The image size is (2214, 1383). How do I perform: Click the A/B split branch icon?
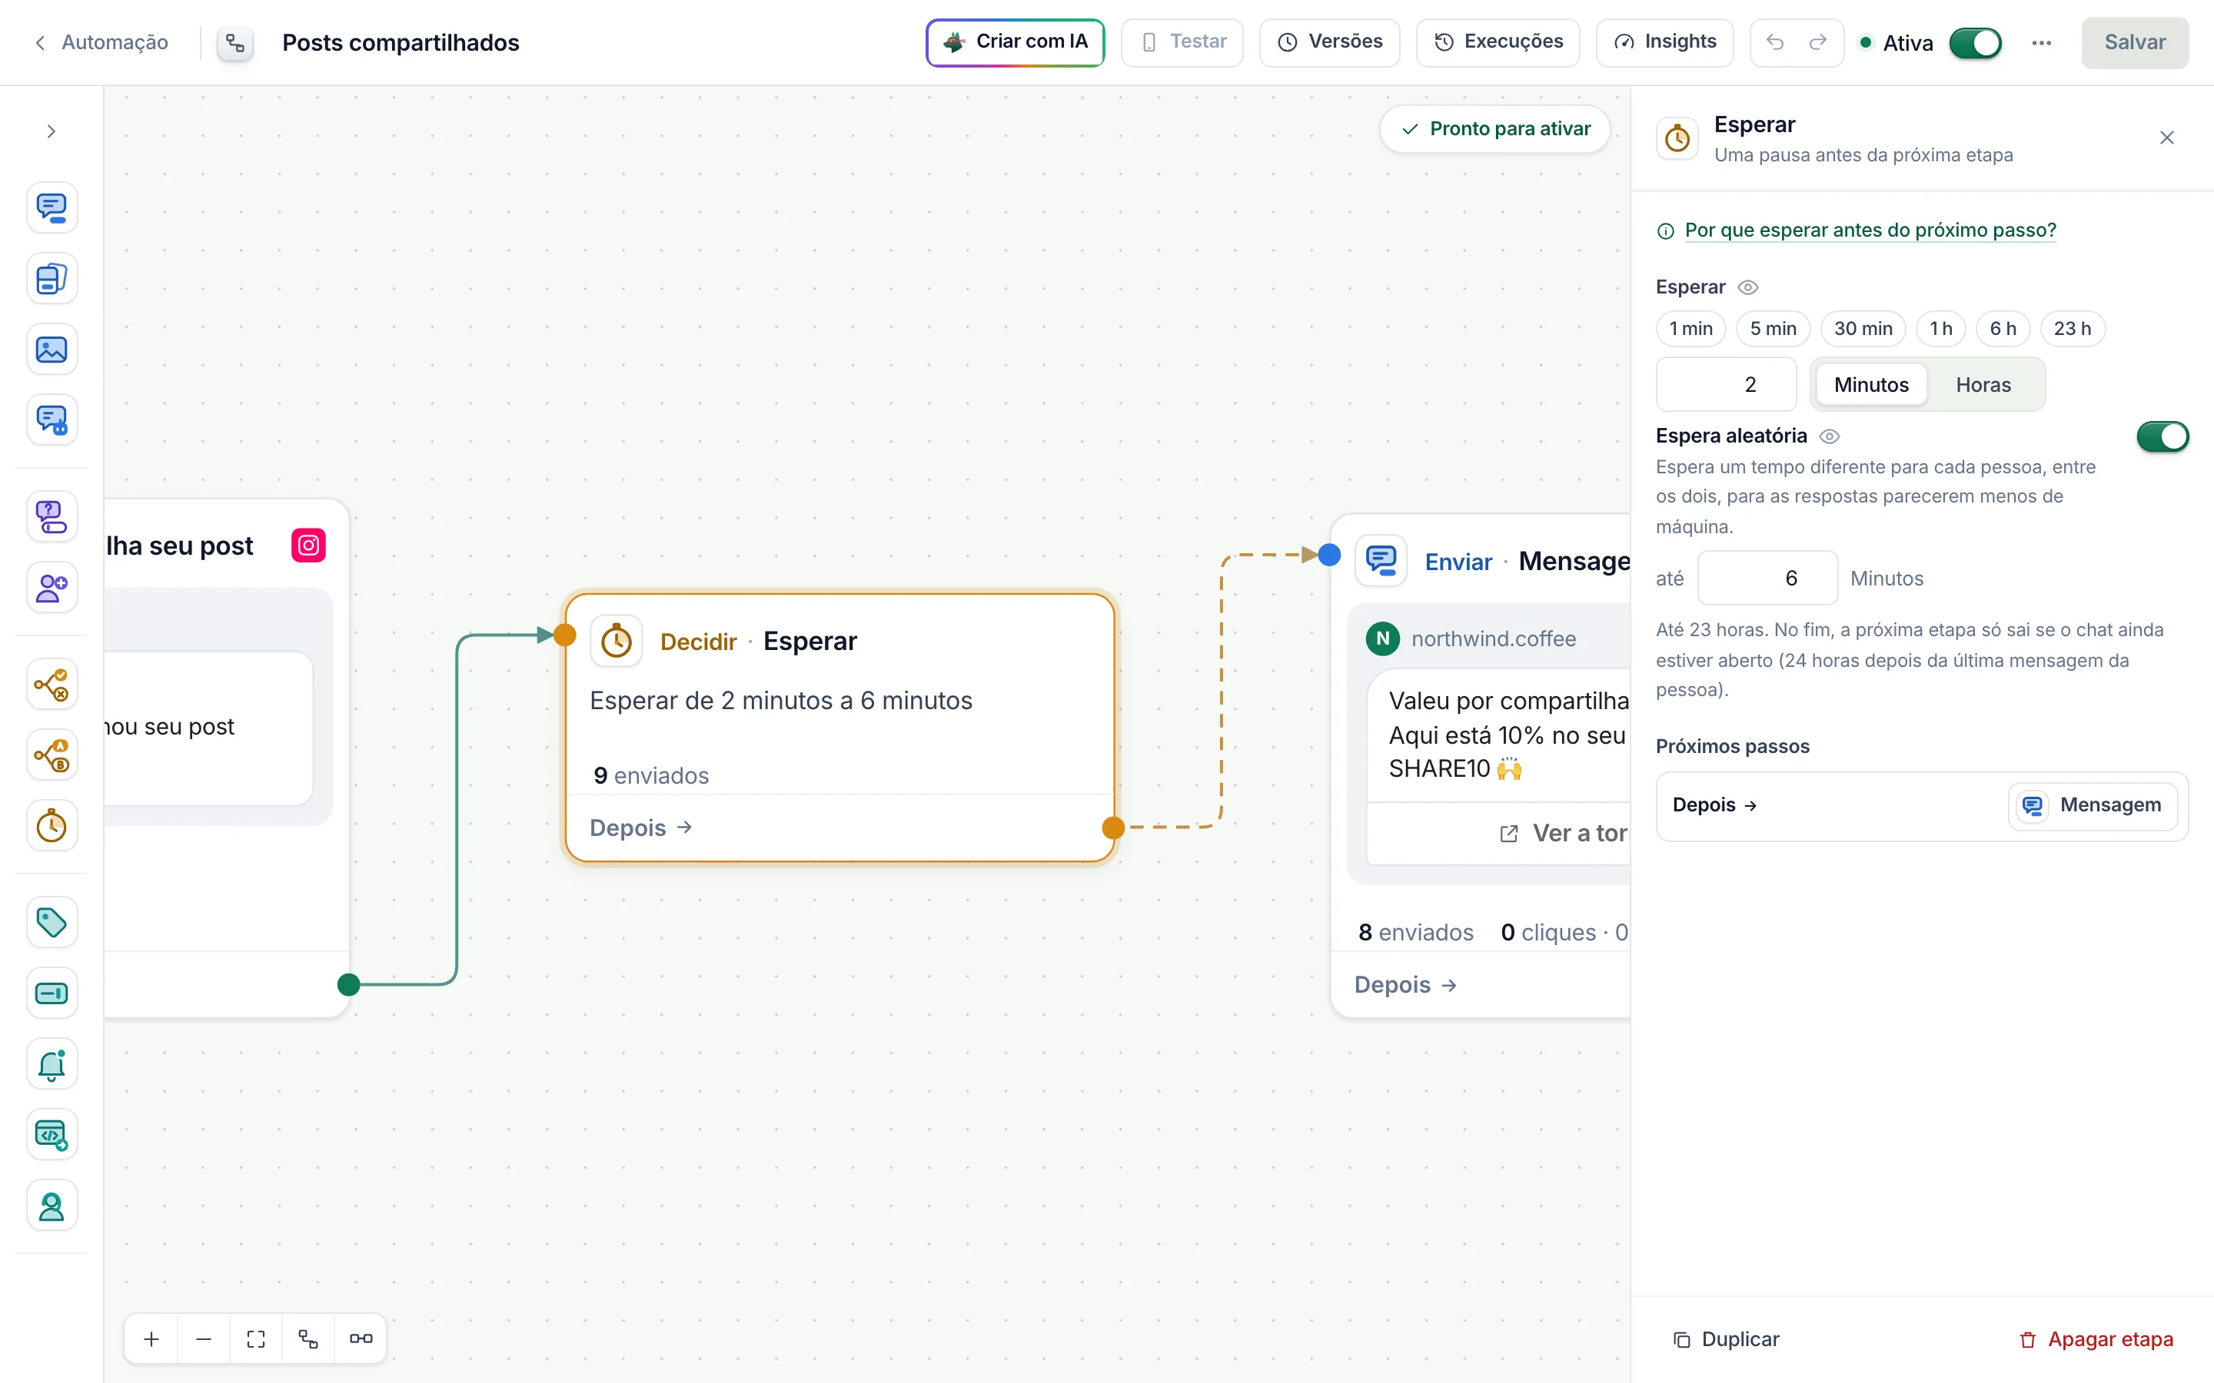pos(52,755)
